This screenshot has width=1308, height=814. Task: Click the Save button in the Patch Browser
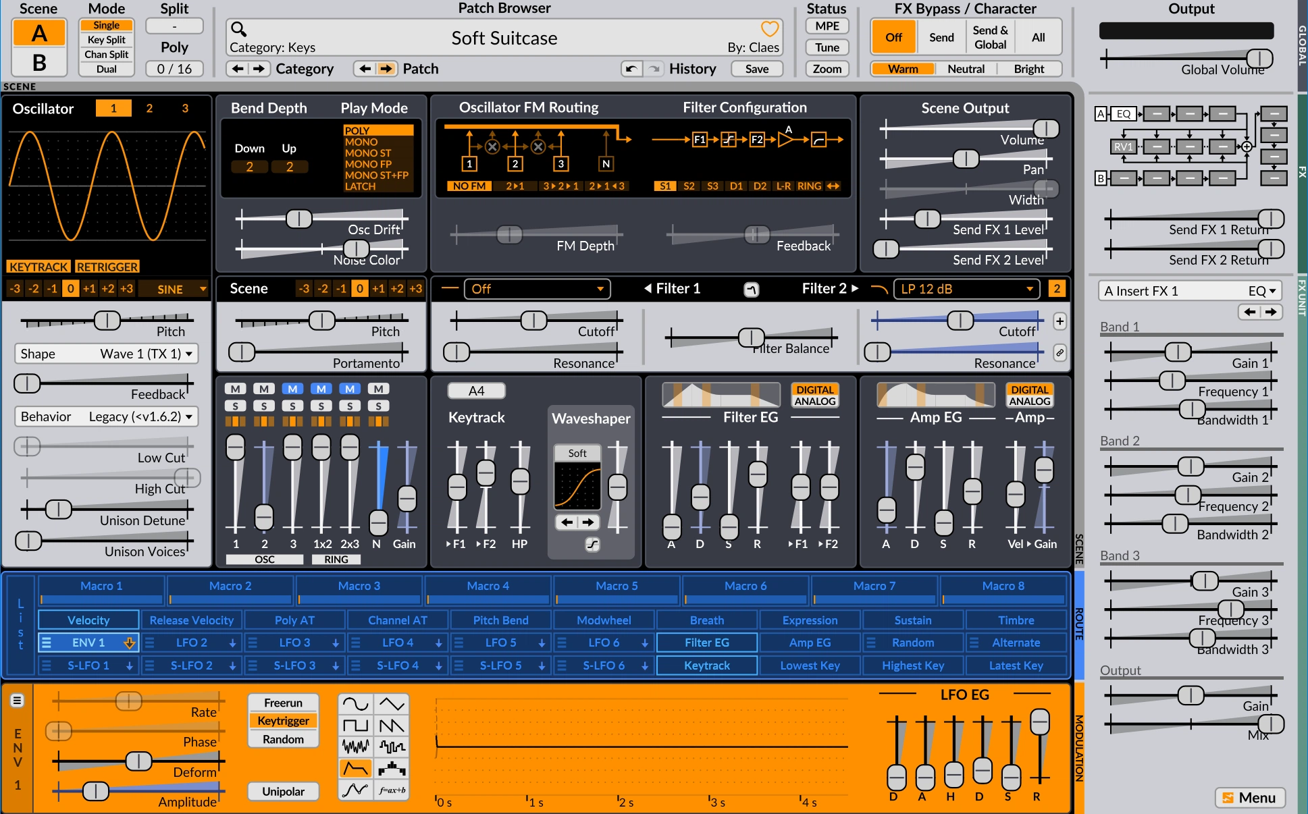(756, 68)
